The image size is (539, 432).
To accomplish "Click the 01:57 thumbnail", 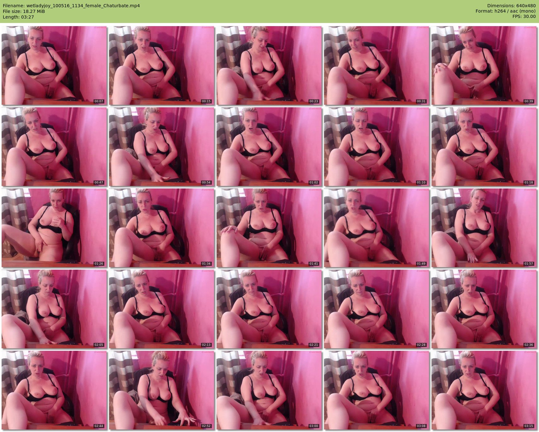I will pos(484,228).
